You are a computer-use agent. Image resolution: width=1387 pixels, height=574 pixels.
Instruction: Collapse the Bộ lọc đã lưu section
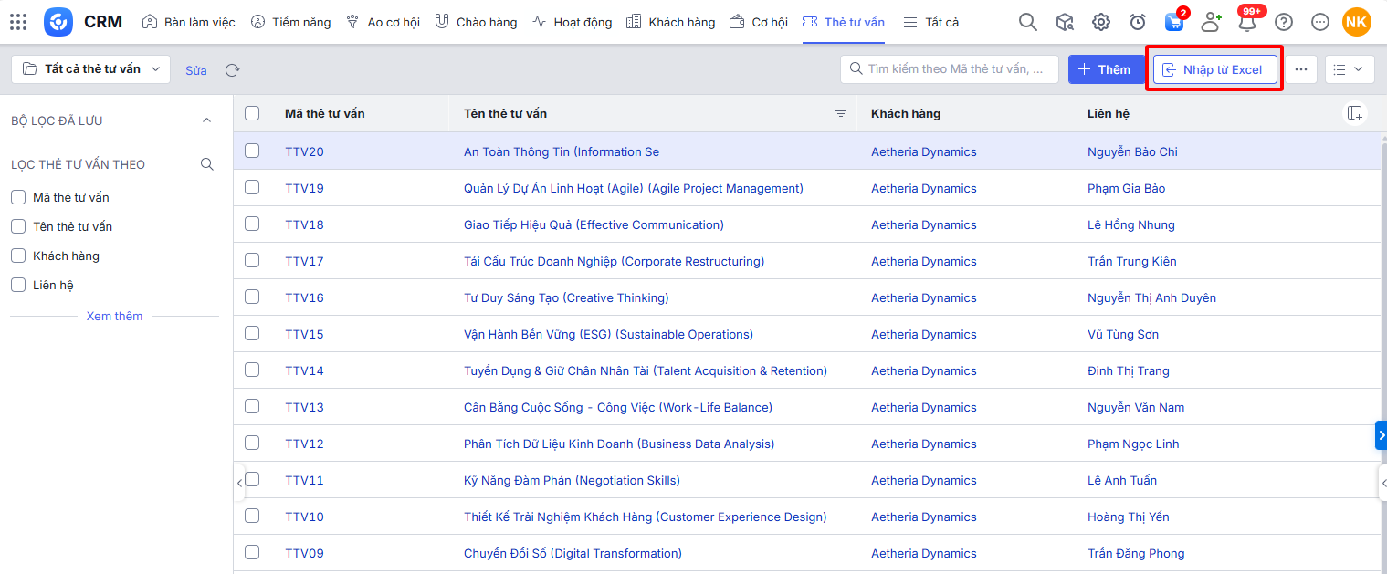click(206, 120)
